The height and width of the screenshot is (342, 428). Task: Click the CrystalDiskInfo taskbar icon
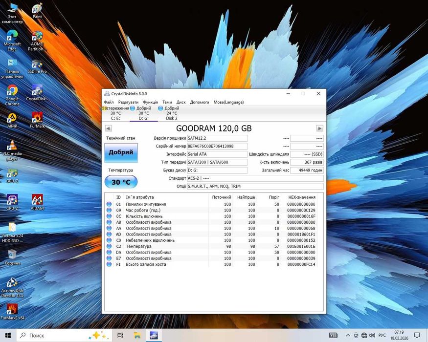click(x=154, y=335)
